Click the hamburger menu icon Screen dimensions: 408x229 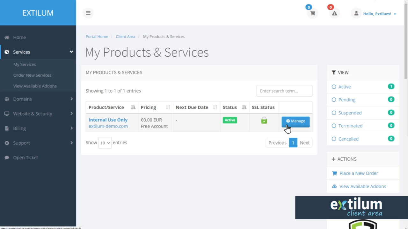[88, 13]
